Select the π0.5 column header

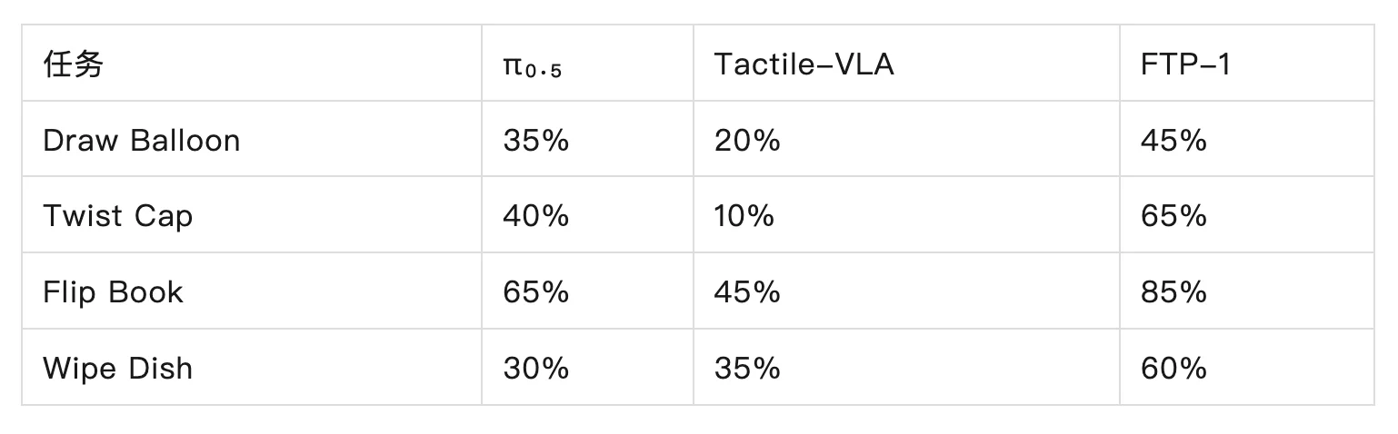click(587, 63)
